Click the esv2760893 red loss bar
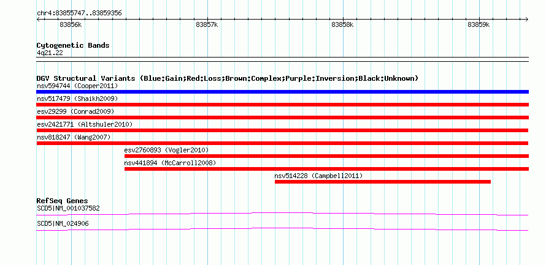The height and width of the screenshot is (265, 546). coord(326,156)
